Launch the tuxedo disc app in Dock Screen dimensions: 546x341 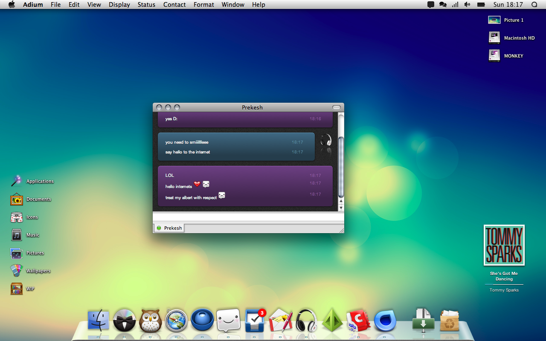(x=125, y=321)
